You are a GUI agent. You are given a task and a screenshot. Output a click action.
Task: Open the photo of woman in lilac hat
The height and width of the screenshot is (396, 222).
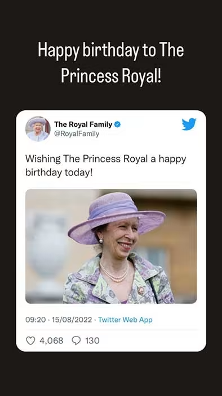pos(111,246)
